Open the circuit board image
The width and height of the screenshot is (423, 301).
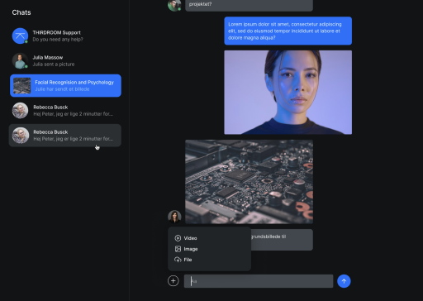(x=250, y=182)
